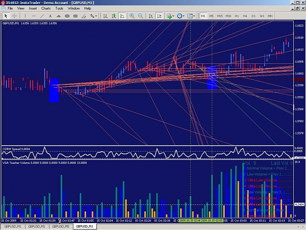Toggle chart shift from right border
Image resolution: width=306 pixels, height=230 pixels.
pyautogui.click(x=159, y=16)
